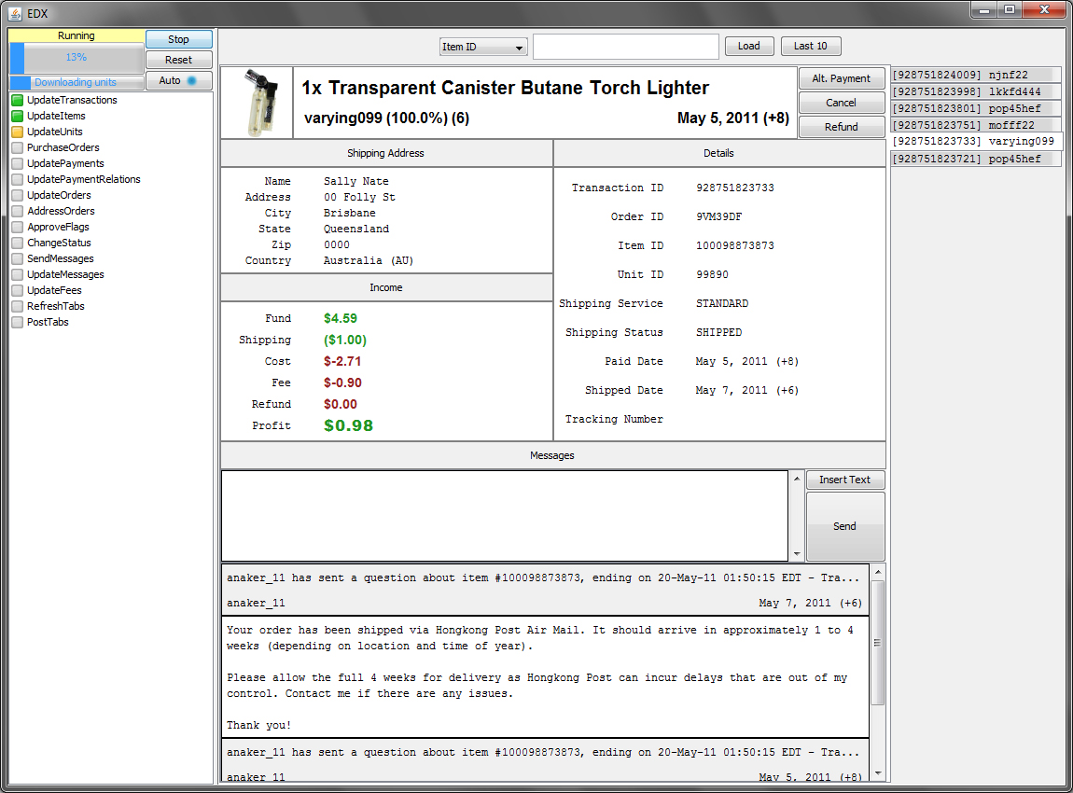Click the blue indicator on the Auto button
This screenshot has width=1073, height=793.
click(192, 81)
